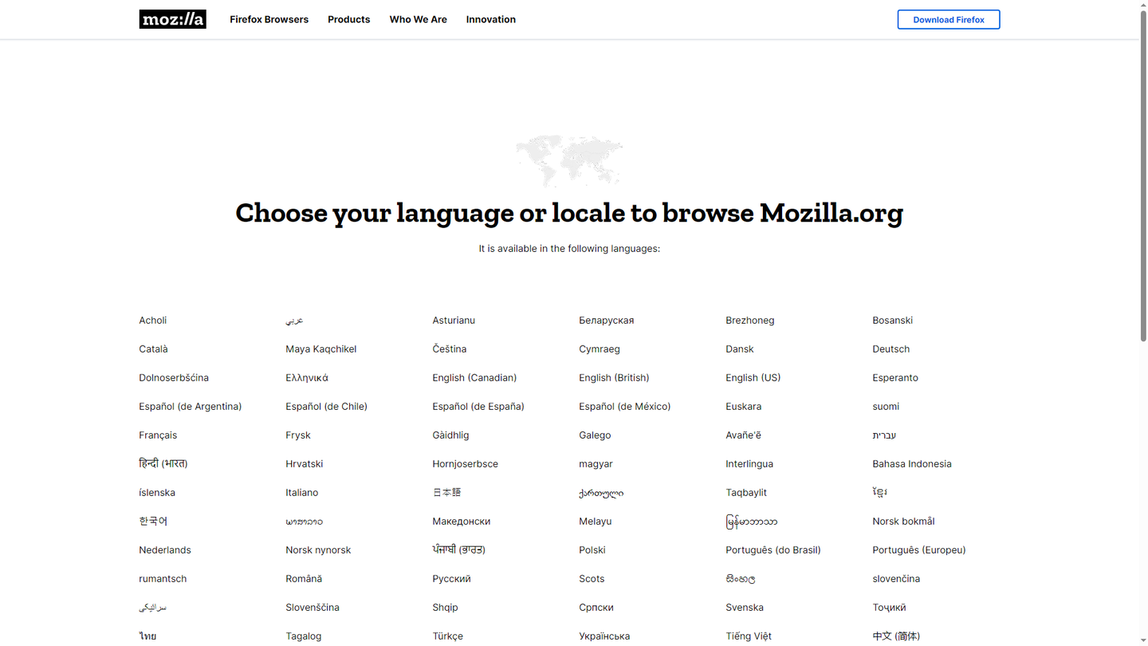Select Tiếng Việt language
1148x646 pixels.
(748, 636)
